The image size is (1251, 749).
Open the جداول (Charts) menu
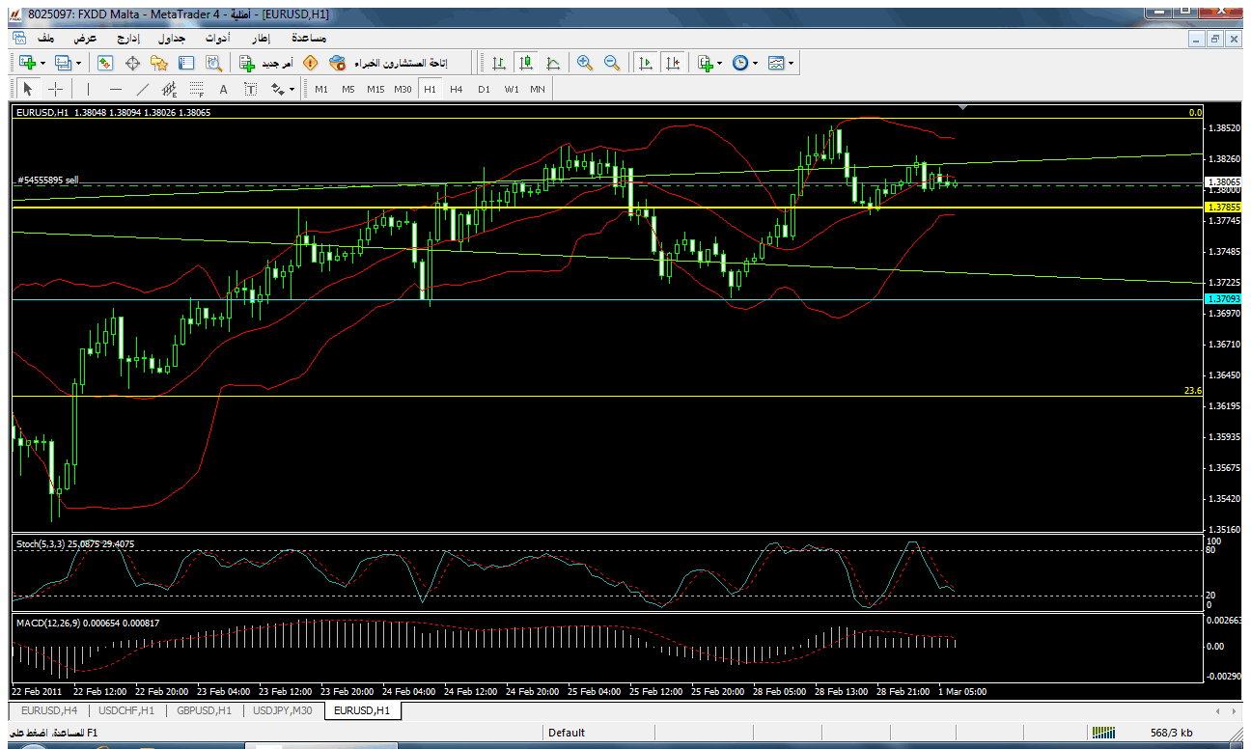[x=171, y=38]
